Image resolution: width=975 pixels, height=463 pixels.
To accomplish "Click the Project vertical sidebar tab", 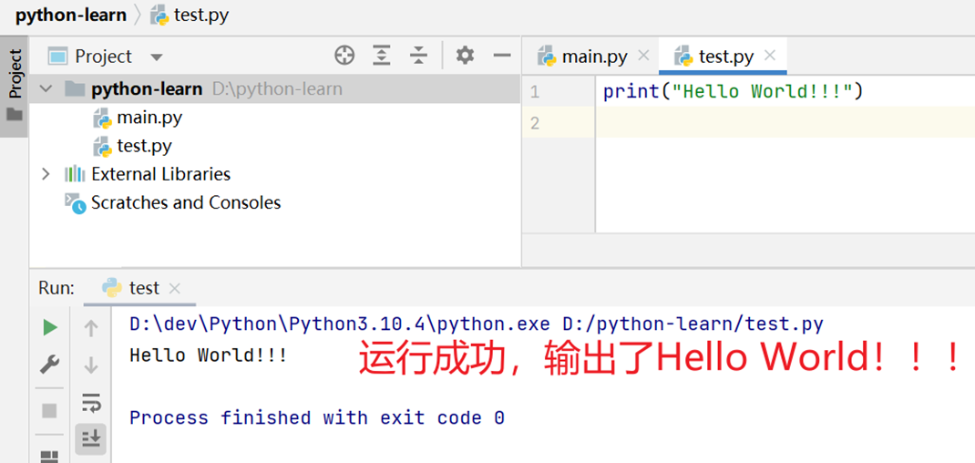I will (x=15, y=86).
